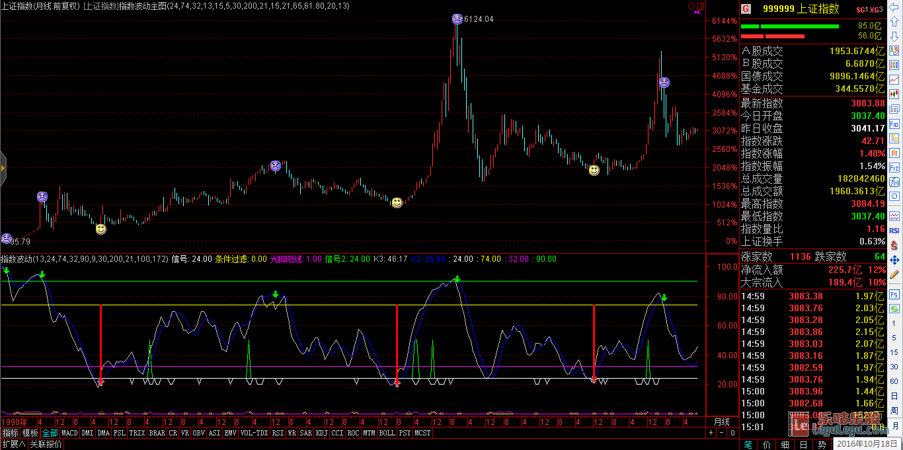Select the 指标 tab
The image size is (903, 450).
(10, 433)
